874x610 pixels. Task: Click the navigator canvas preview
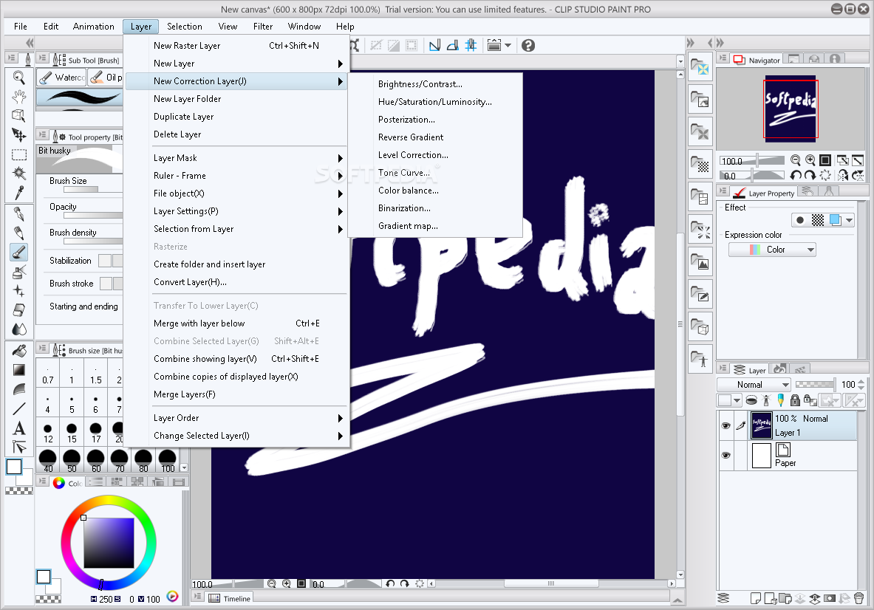(791, 108)
